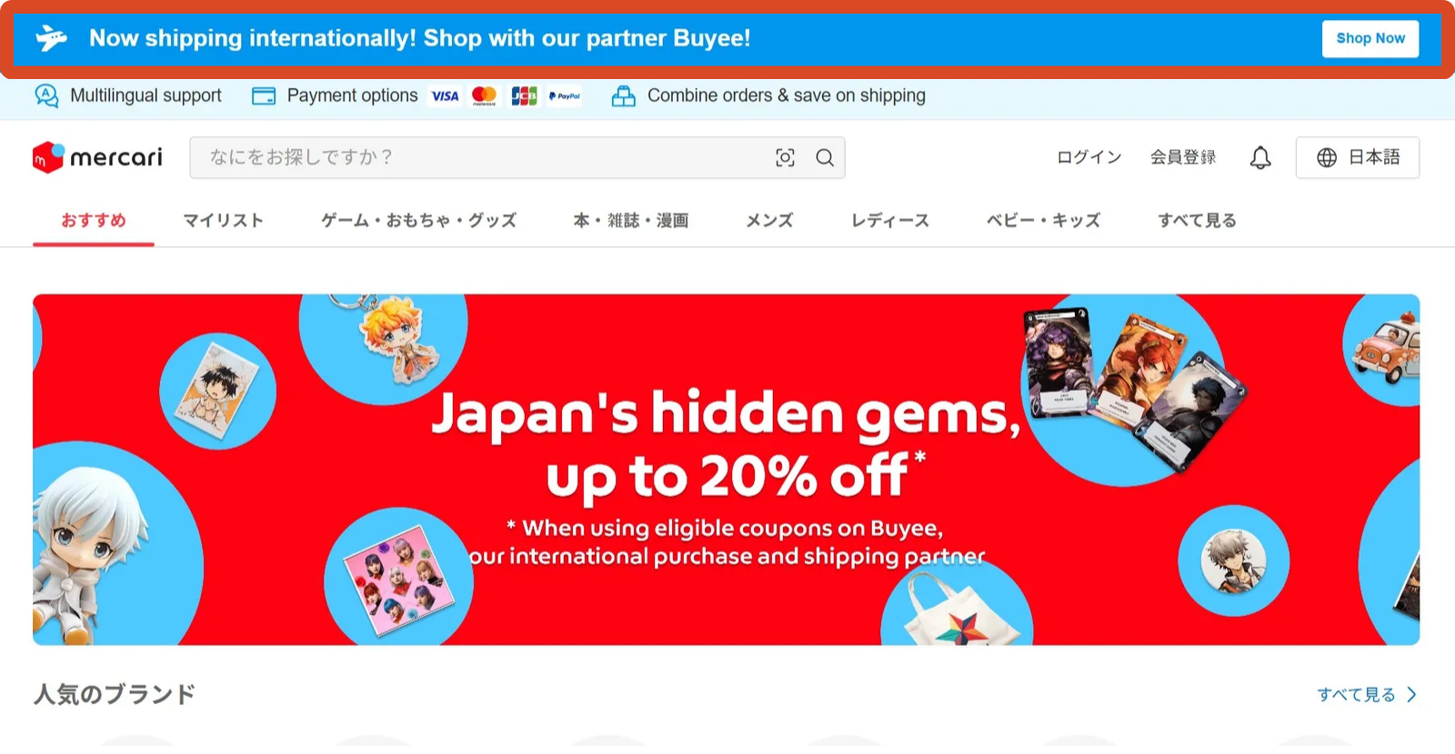The image size is (1455, 754).
Task: Open the ゲーム・おもちゃ・グッズ category tab
Action: click(418, 221)
